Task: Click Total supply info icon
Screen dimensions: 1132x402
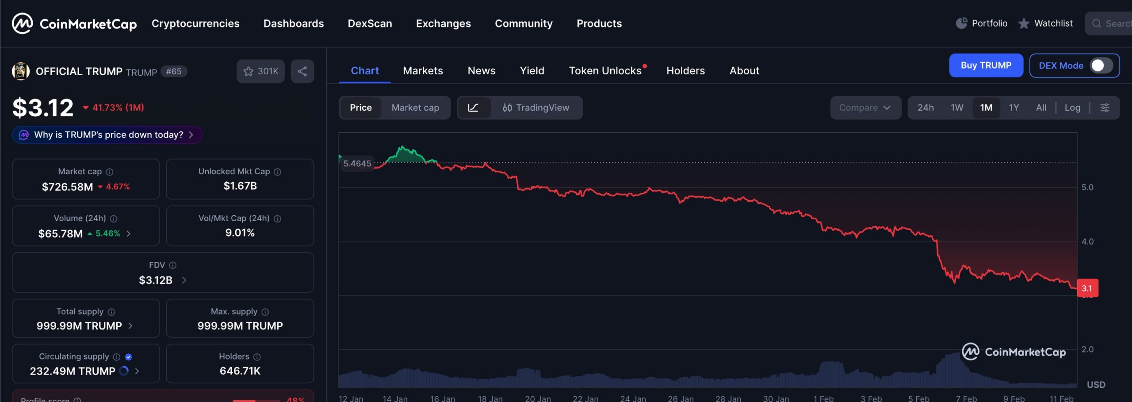Action: (111, 312)
